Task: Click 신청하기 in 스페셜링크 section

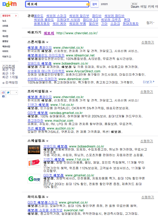Action: [147, 141]
